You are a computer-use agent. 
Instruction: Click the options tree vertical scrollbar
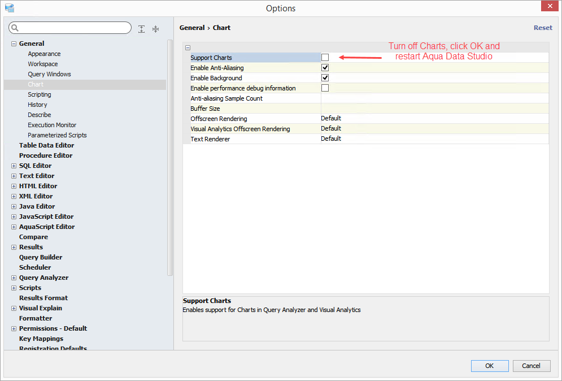coord(170,158)
